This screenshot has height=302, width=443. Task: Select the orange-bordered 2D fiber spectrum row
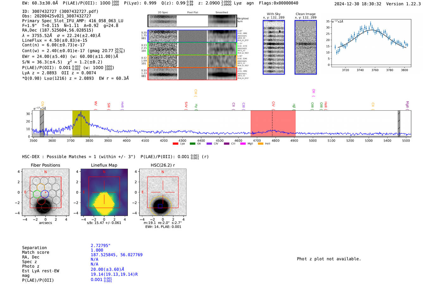pos(192,61)
